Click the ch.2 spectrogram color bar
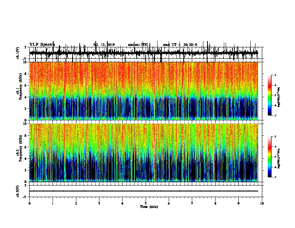The image size is (295, 228). [269, 157]
